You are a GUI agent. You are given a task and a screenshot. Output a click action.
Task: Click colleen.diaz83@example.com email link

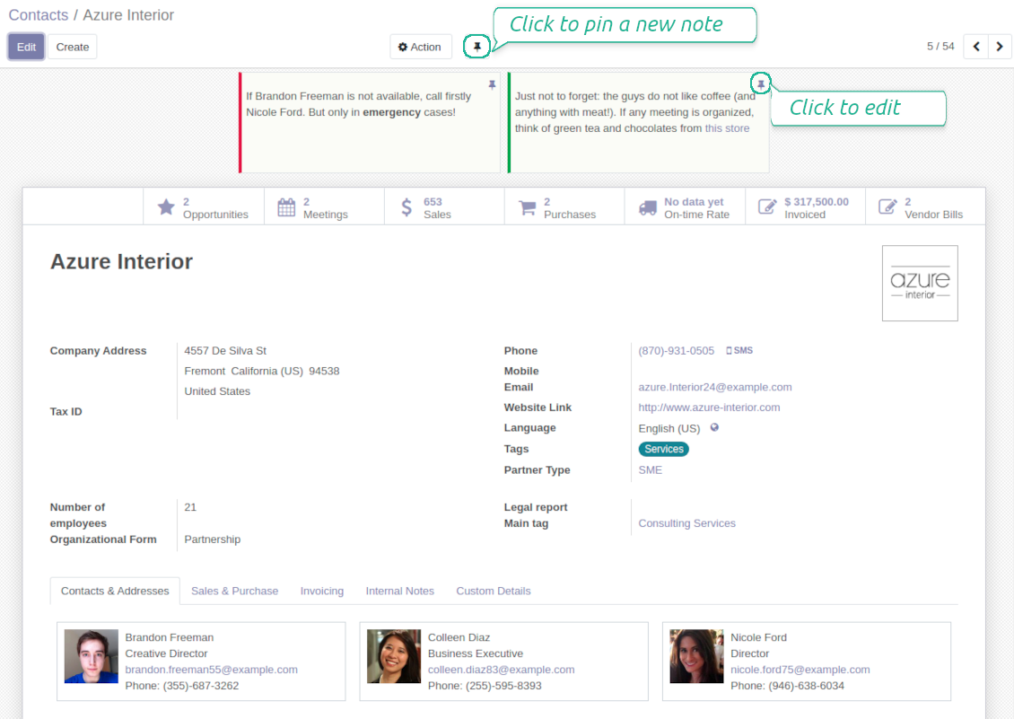pyautogui.click(x=502, y=670)
